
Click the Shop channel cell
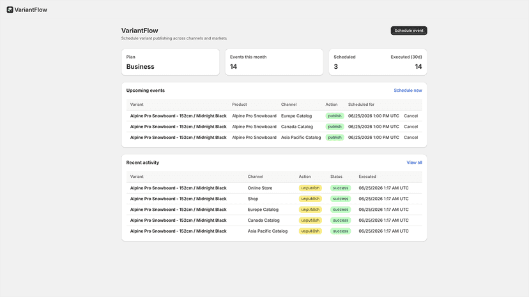click(x=253, y=199)
